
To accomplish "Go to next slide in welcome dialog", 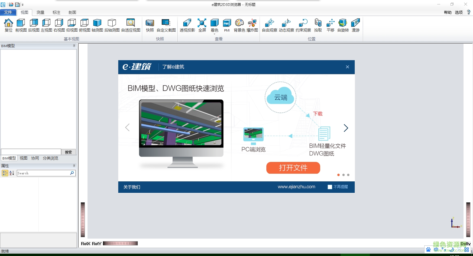I will pos(346,128).
